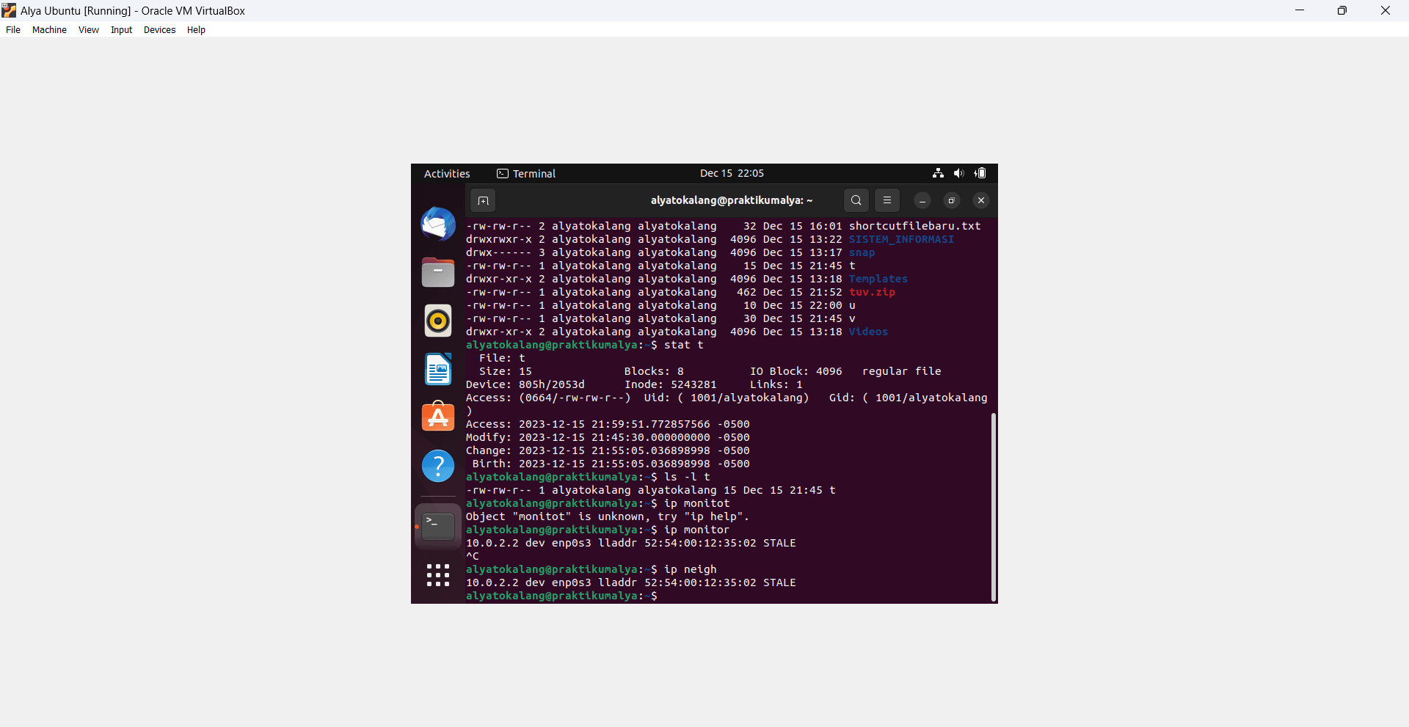Open the Devices menu

(160, 30)
